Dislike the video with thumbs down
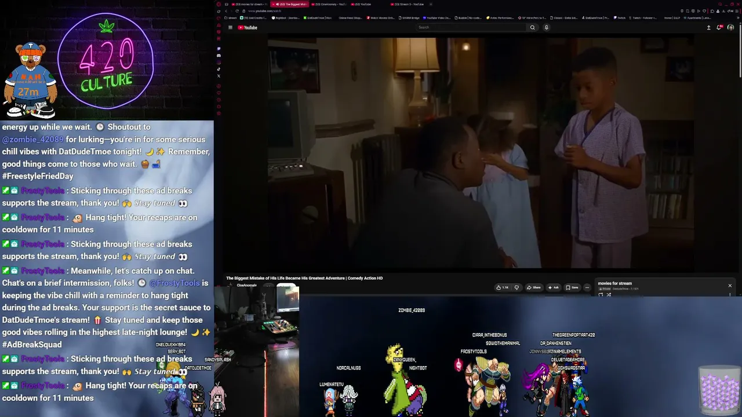Viewport: 742px width, 417px height. (517, 287)
